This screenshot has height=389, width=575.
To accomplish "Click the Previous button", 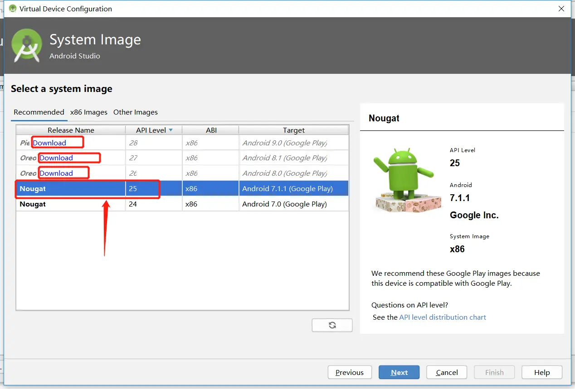I will click(x=350, y=372).
